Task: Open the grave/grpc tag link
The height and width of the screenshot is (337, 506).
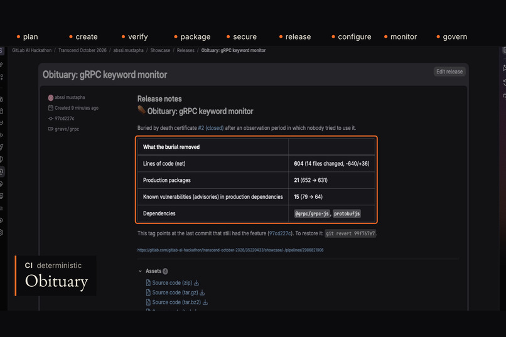Action: [67, 129]
